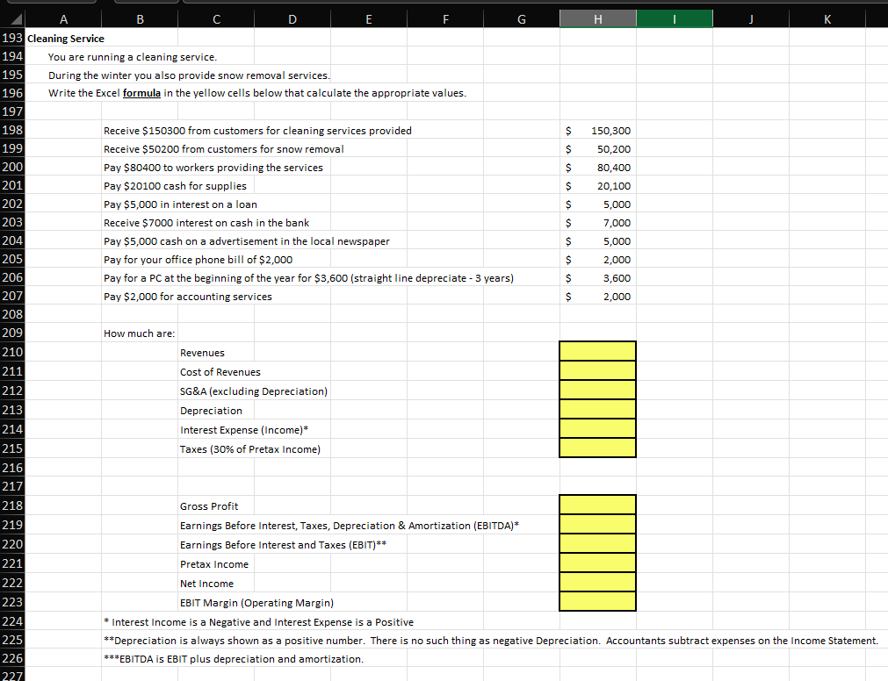888x681 pixels.
Task: Select the cell with value 7,000
Action: point(597,223)
